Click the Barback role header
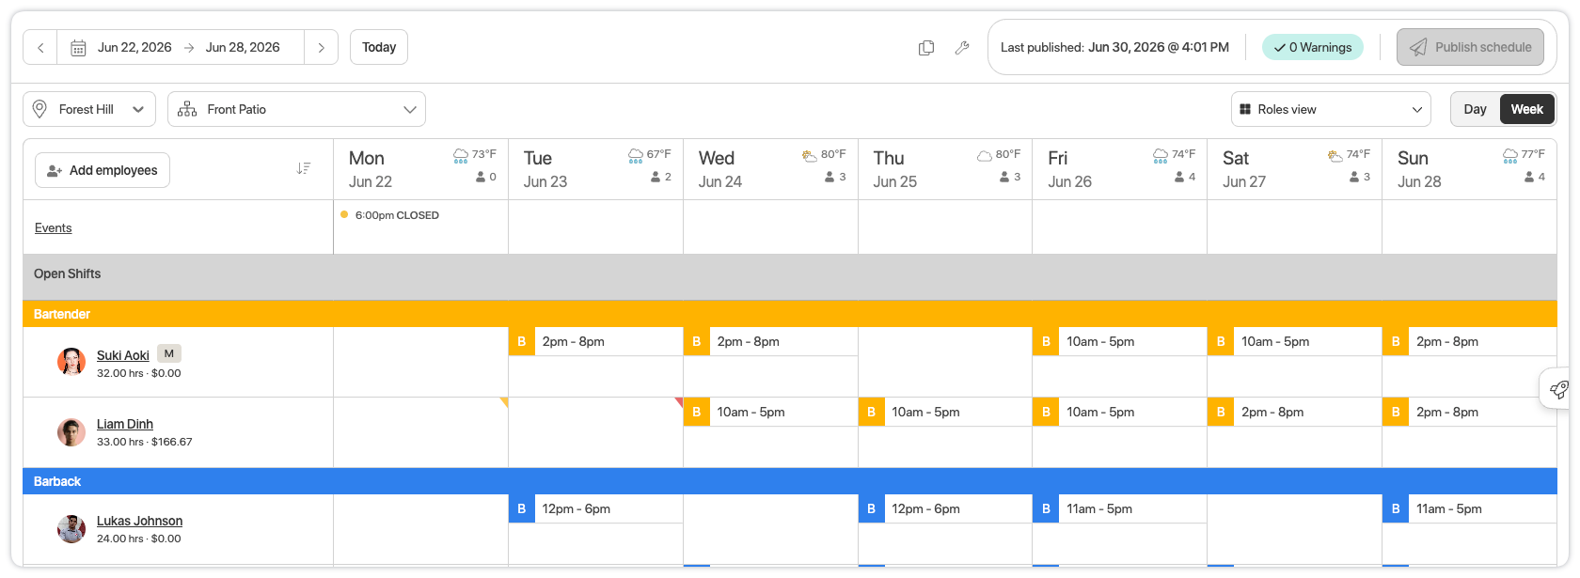The height and width of the screenshot is (578, 1580). (790, 481)
